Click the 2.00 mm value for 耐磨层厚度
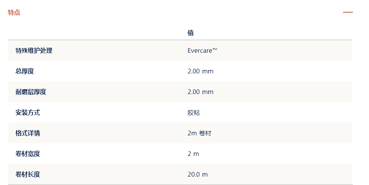The height and width of the screenshot is (185, 369). coord(200,92)
